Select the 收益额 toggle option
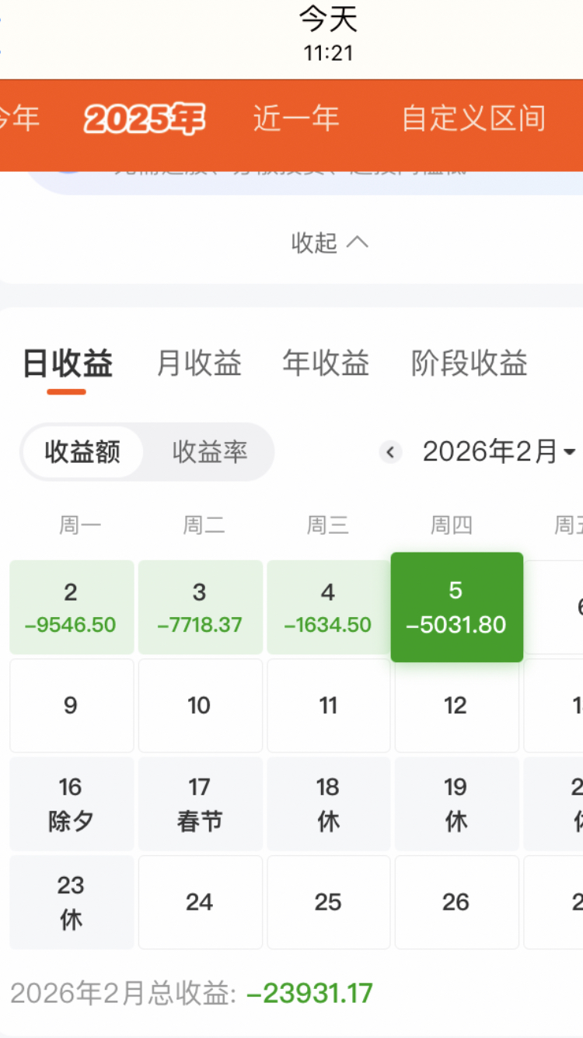Screen dimensions: 583x1038 coord(82,451)
